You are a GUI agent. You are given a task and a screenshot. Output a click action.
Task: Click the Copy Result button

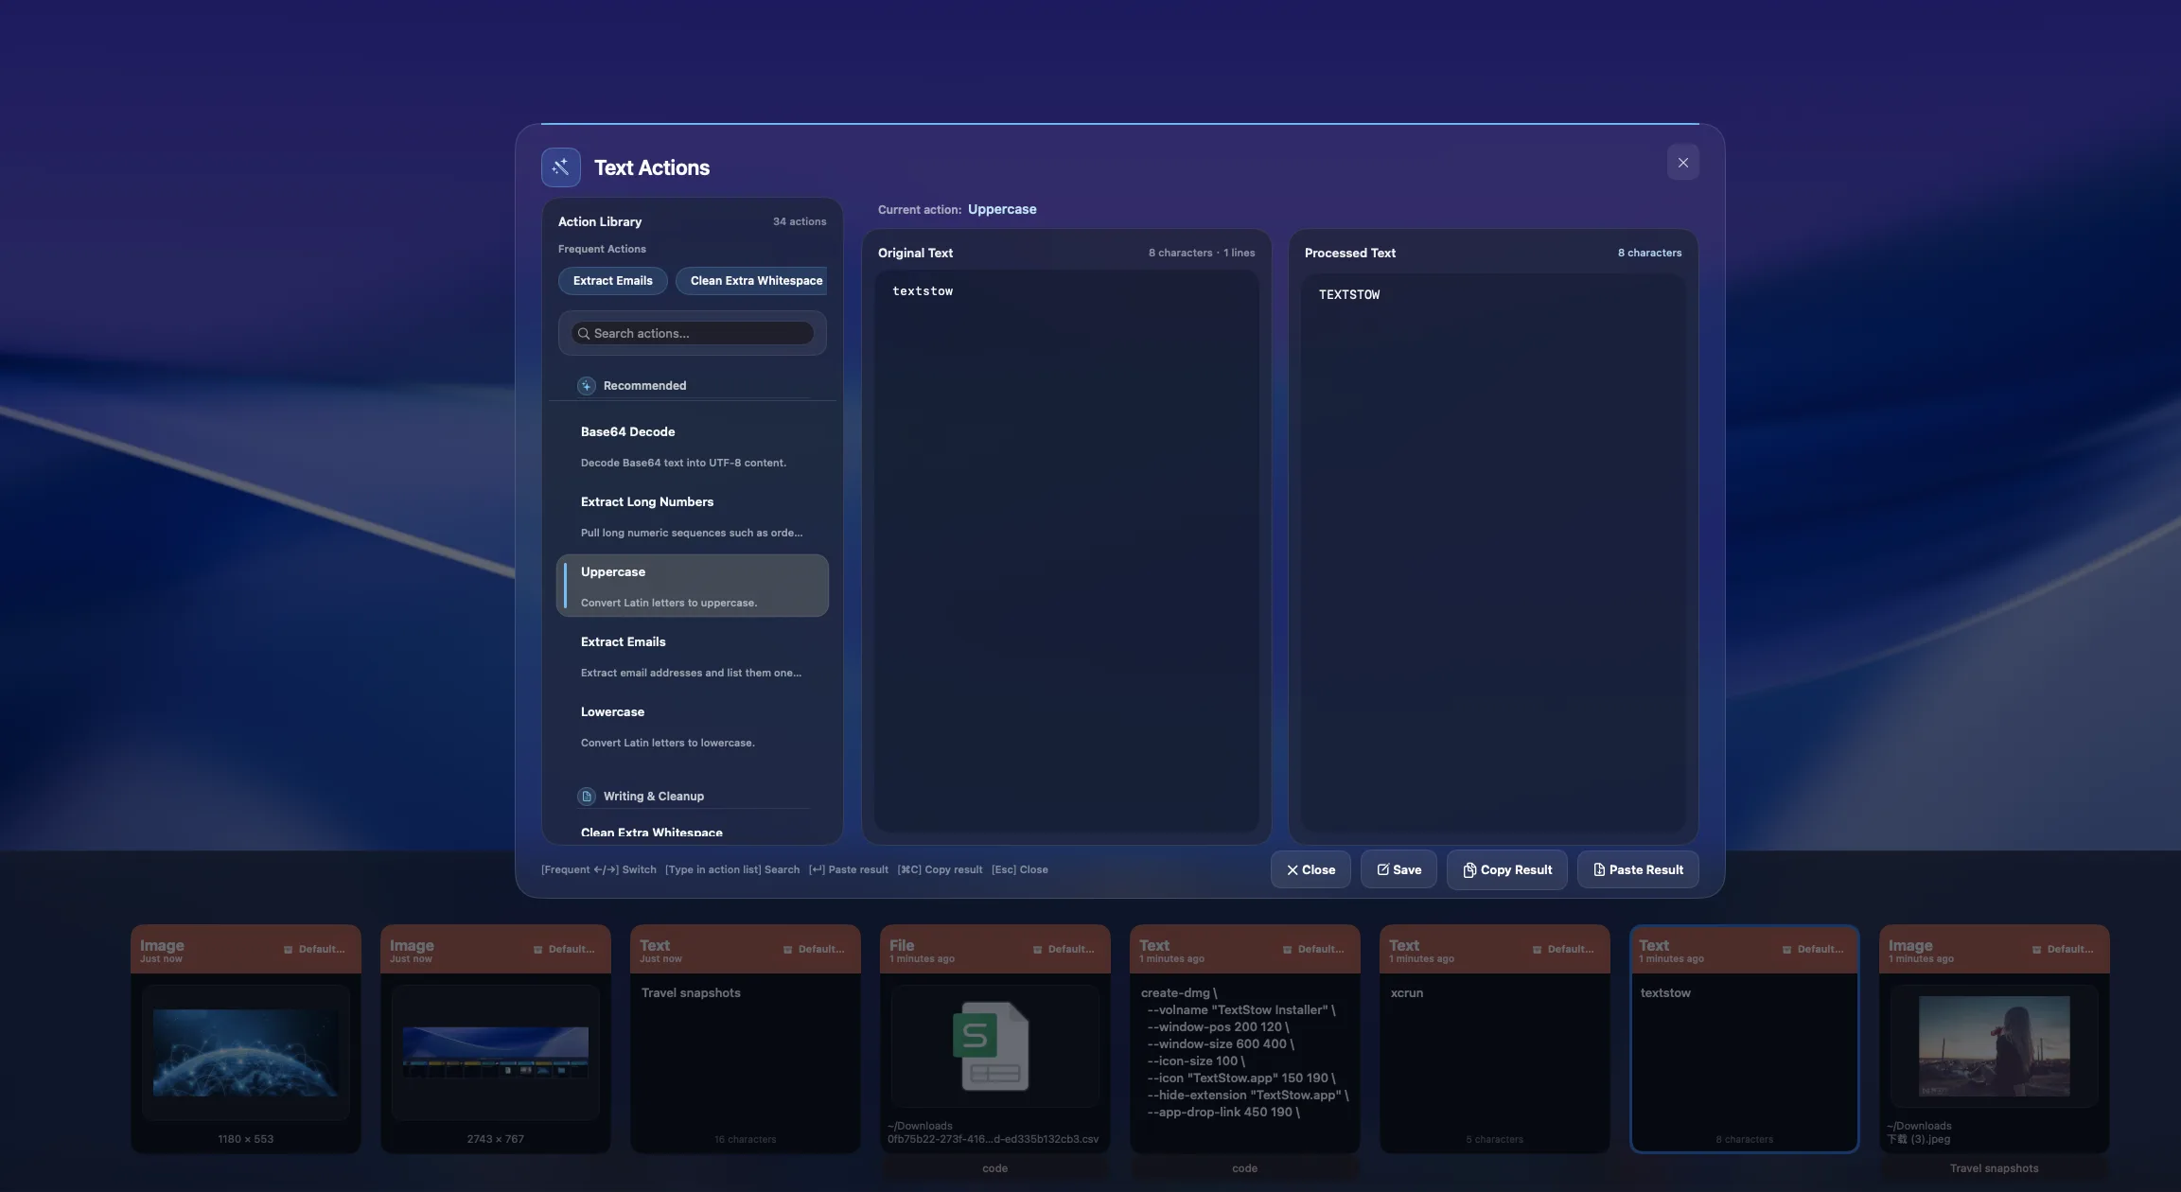1507,869
